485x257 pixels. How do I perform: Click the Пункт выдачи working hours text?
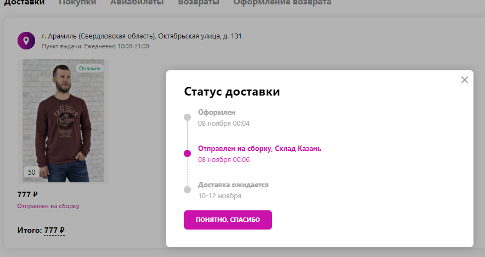coord(95,46)
